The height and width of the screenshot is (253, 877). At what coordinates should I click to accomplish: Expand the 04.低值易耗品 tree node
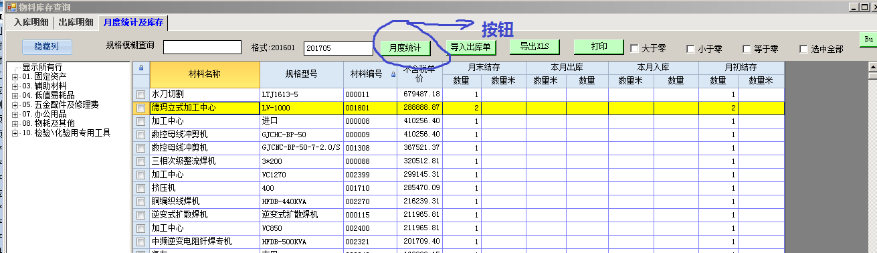pos(15,96)
